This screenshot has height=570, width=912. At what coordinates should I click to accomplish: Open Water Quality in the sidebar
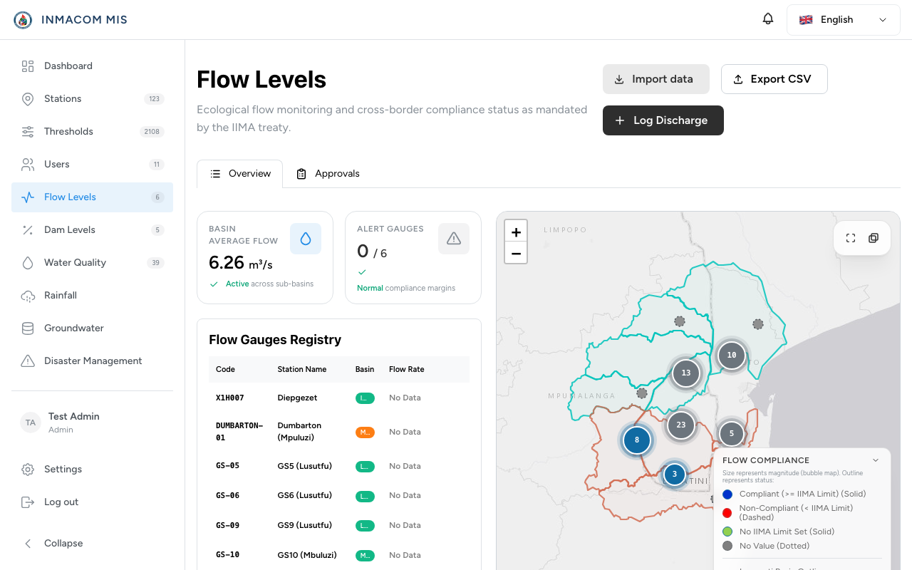[x=92, y=263]
